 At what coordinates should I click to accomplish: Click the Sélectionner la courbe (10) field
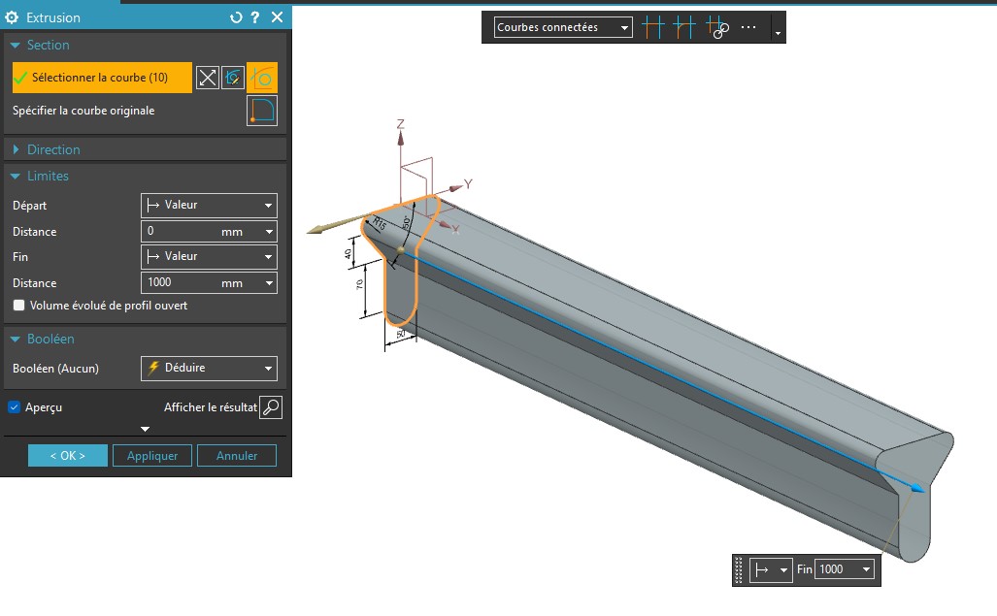102,78
